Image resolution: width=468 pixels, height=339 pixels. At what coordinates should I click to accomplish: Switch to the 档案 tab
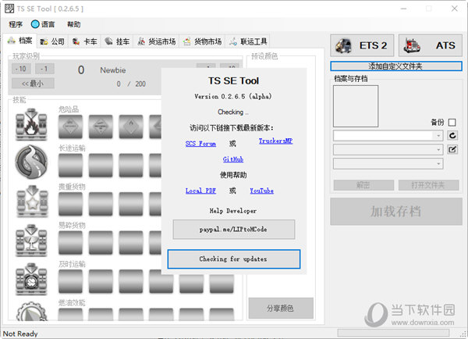20,41
